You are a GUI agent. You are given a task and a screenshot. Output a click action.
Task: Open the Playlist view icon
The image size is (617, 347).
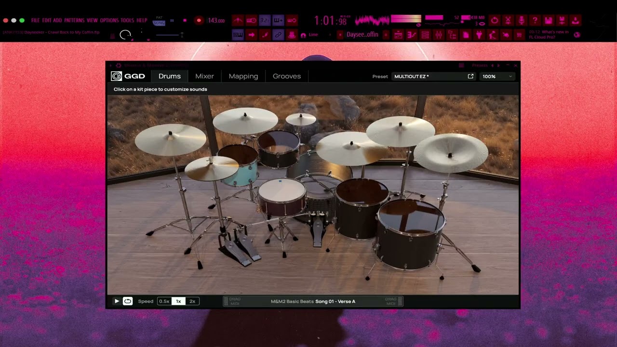(398, 35)
